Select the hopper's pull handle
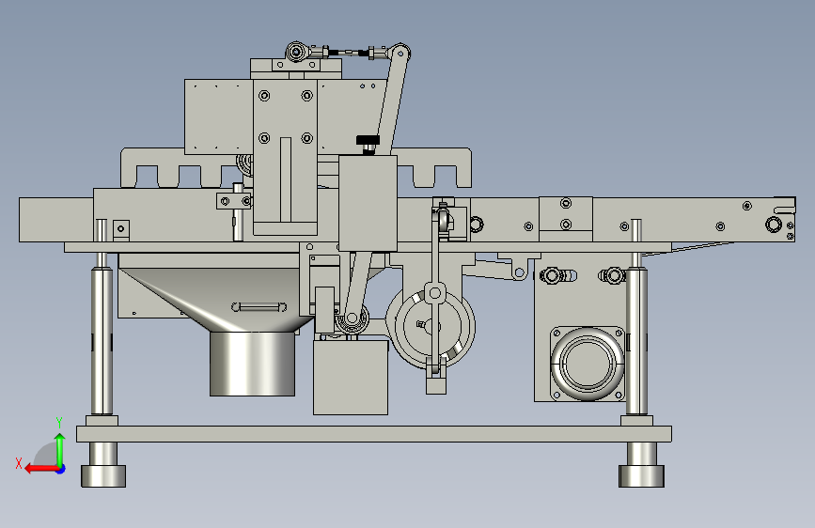This screenshot has height=528, width=815. pos(259,307)
